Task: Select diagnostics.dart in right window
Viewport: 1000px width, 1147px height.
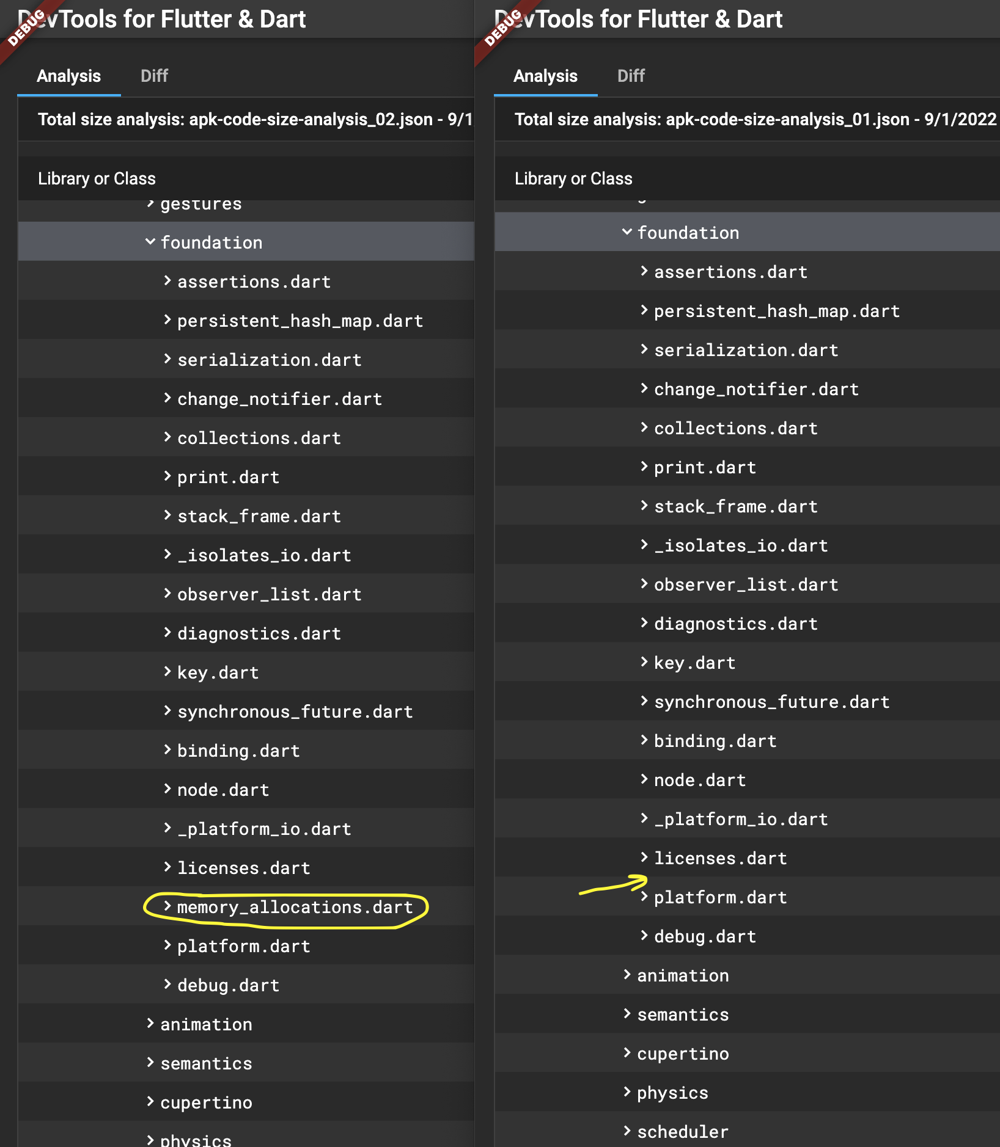Action: [x=736, y=624]
